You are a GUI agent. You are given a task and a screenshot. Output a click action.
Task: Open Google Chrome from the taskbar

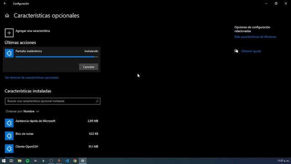coord(75,161)
